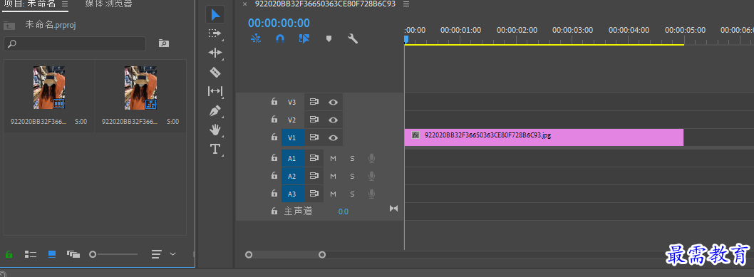
Task: Select the Hand tool
Action: (x=215, y=130)
